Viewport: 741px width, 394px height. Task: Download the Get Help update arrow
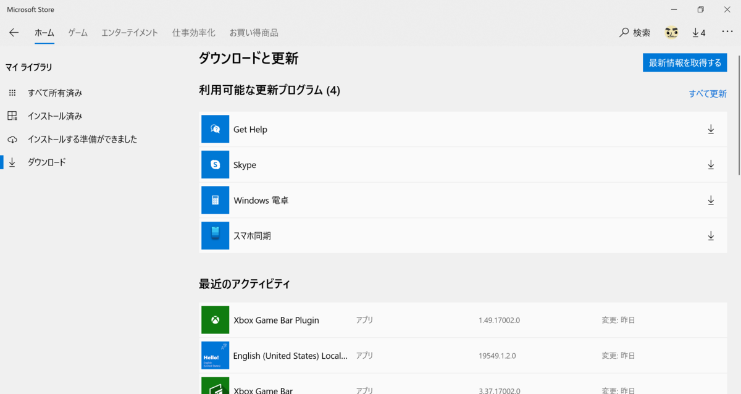coord(711,129)
